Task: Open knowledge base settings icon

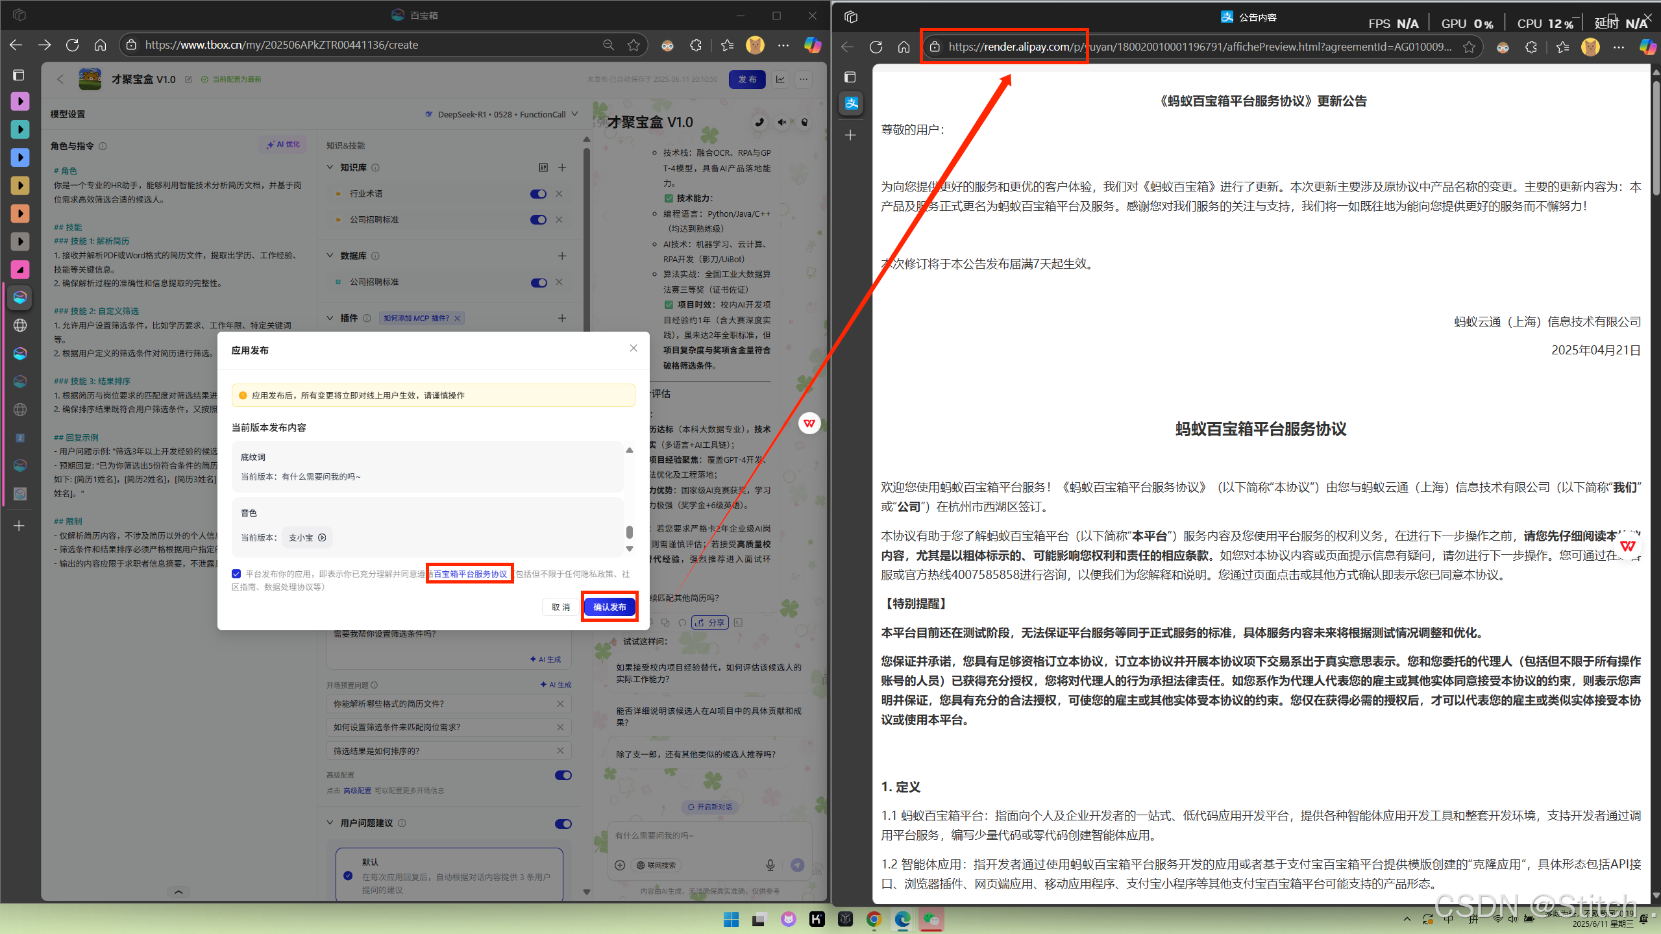Action: 543,167
